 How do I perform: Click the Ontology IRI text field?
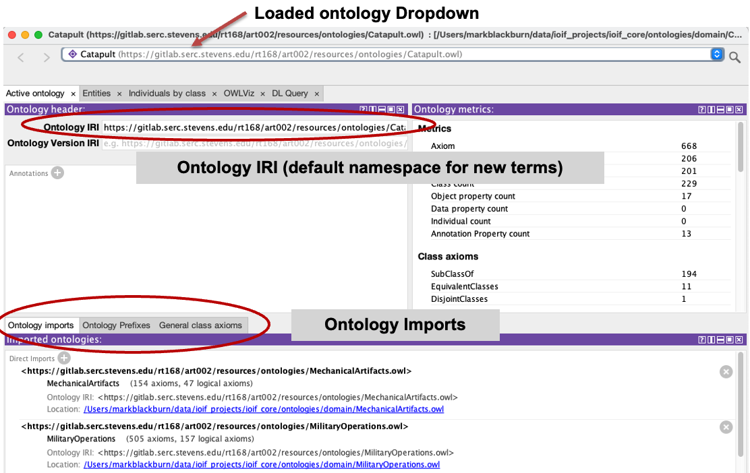point(254,127)
